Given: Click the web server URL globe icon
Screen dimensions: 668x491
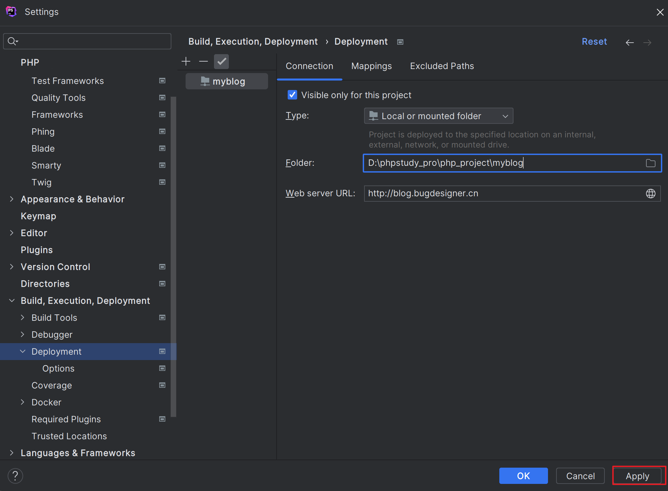Looking at the screenshot, I should [651, 193].
